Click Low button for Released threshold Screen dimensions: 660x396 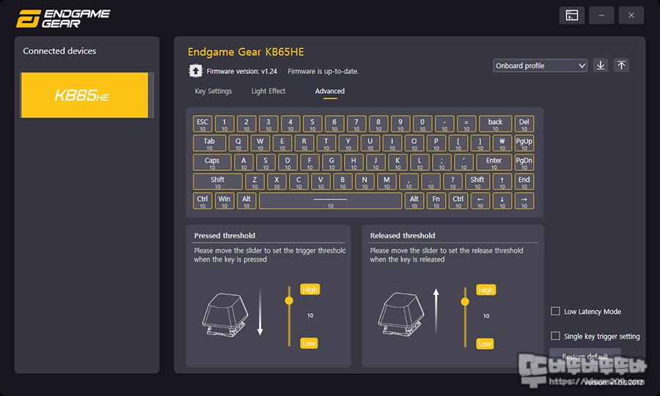pyautogui.click(x=485, y=344)
